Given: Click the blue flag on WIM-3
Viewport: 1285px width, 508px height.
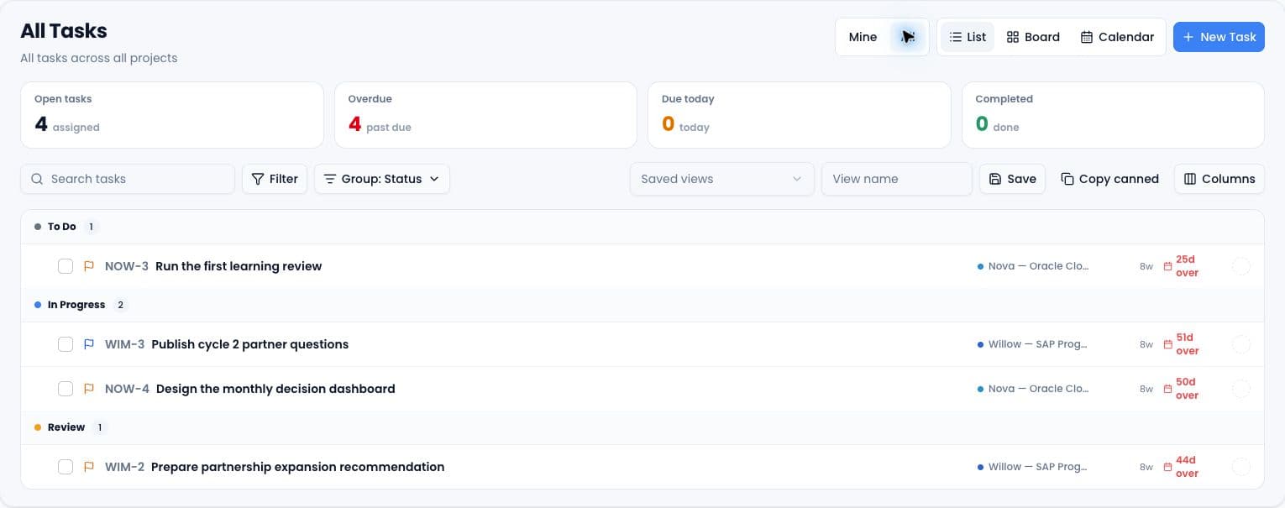Looking at the screenshot, I should click(x=88, y=344).
